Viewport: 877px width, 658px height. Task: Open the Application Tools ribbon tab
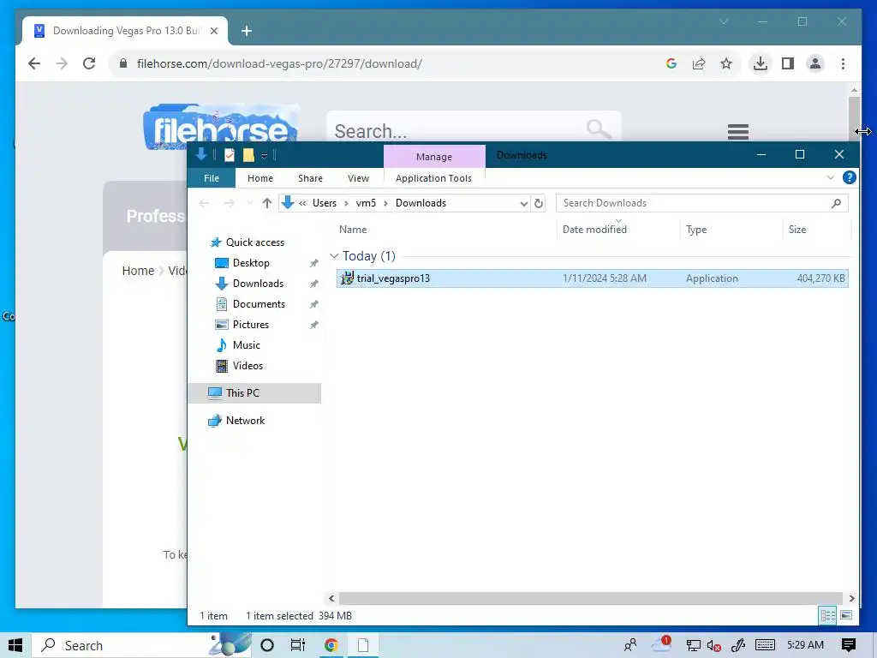click(433, 178)
